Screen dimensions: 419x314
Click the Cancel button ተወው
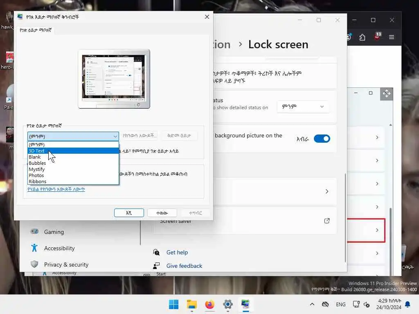(162, 213)
